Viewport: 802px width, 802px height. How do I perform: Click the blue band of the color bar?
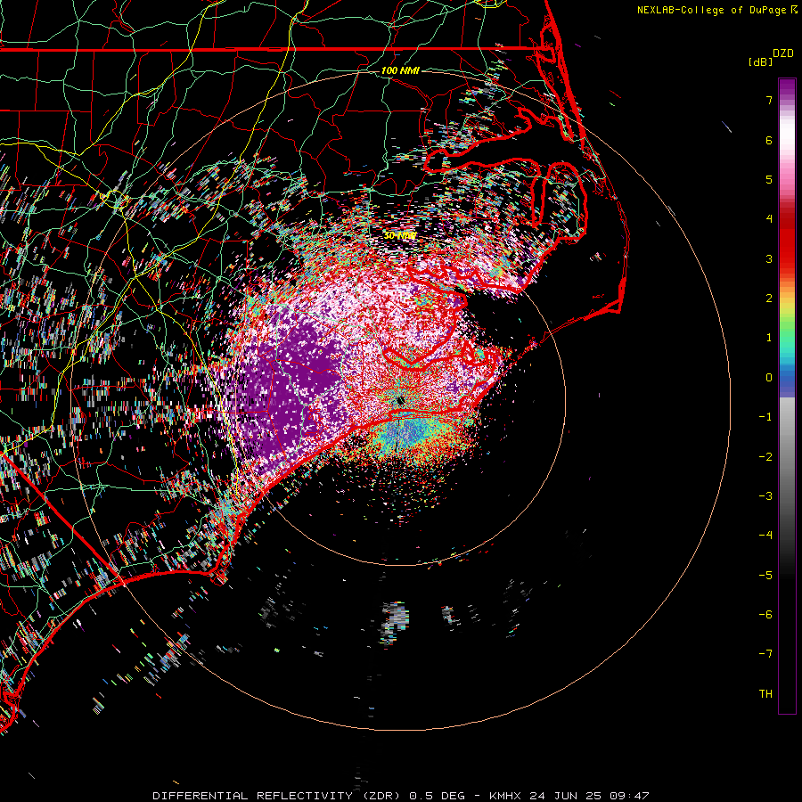(x=787, y=381)
